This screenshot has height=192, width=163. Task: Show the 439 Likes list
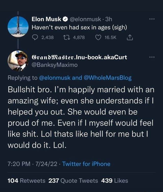pos(115,181)
